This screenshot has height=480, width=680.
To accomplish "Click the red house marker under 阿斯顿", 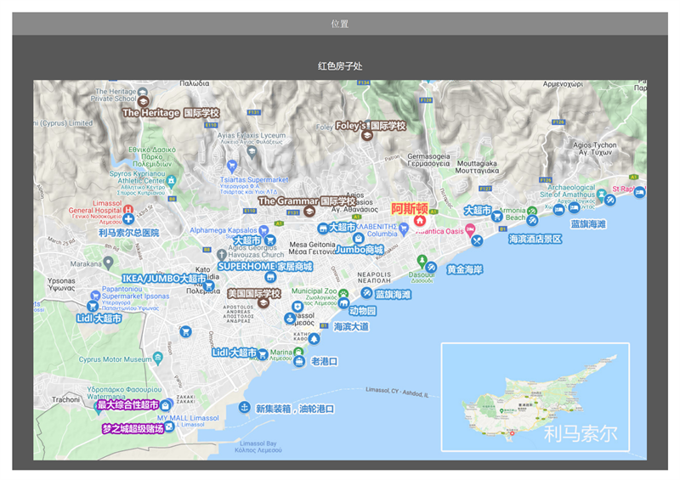I will coord(419,221).
